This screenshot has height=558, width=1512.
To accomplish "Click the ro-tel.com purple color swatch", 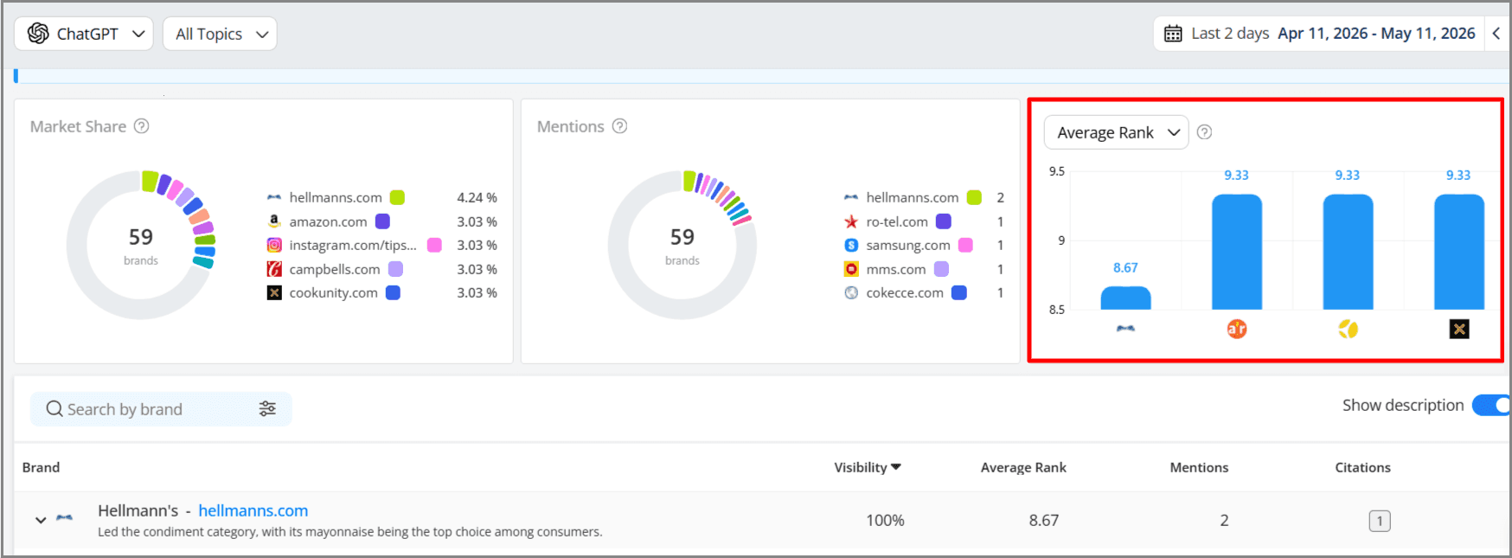I will click(944, 221).
